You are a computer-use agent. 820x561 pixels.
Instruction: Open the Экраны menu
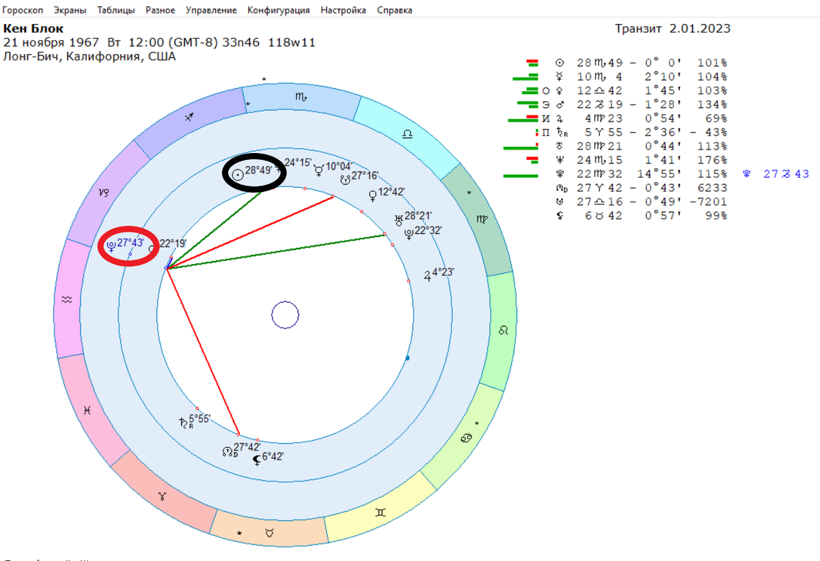[x=70, y=10]
